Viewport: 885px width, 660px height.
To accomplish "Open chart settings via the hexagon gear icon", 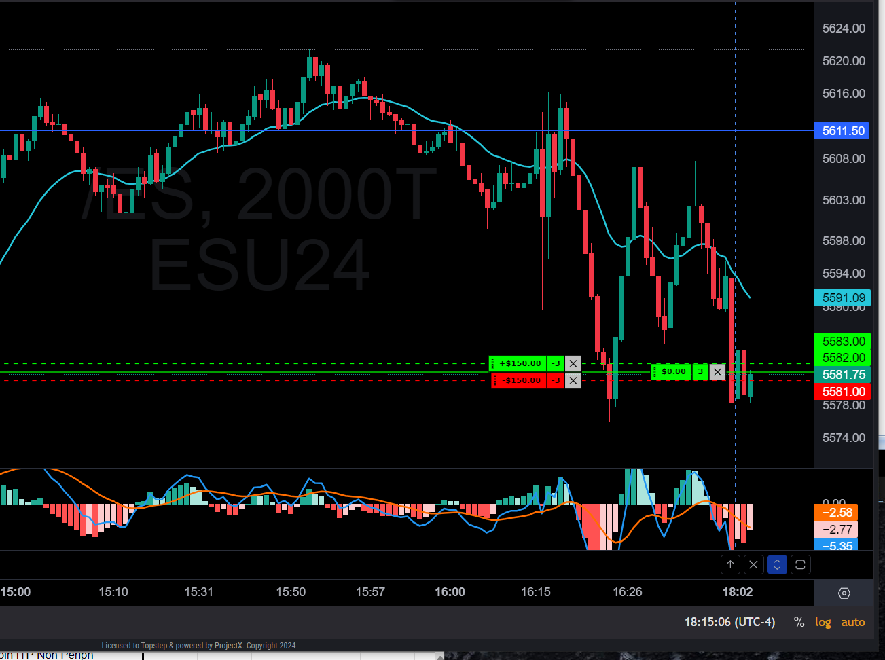I will coord(844,593).
